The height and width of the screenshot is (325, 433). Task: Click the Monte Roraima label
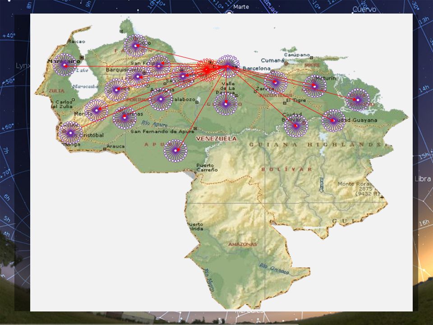pyautogui.click(x=355, y=184)
